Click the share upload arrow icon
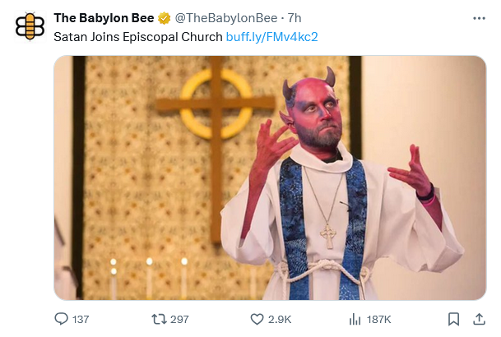This screenshot has height=337, width=501. [479, 319]
